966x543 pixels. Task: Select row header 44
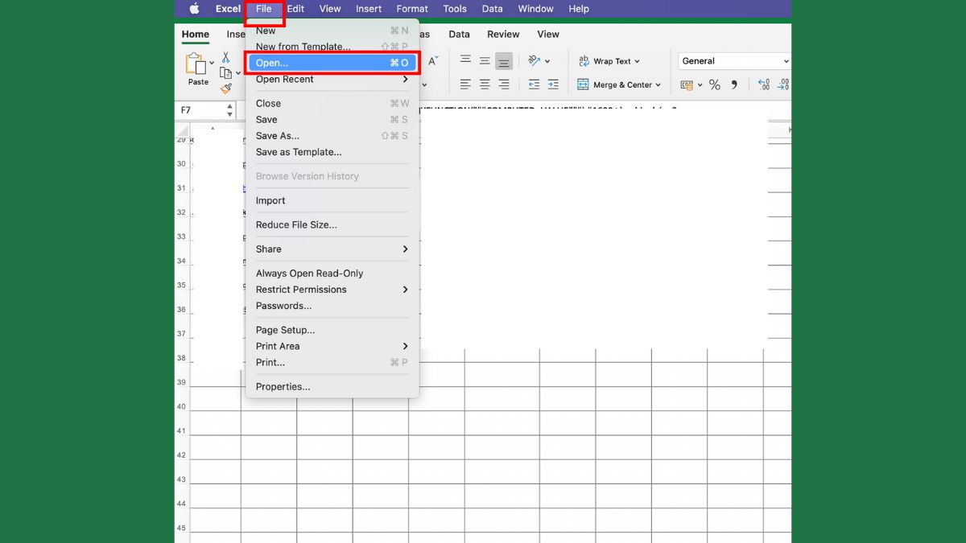click(x=182, y=504)
